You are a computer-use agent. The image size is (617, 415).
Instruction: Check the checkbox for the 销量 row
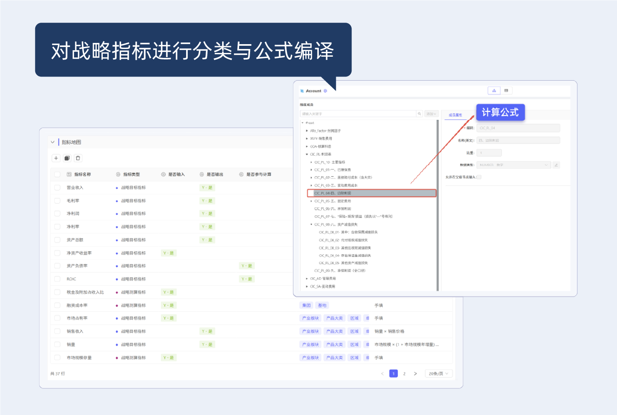(57, 345)
